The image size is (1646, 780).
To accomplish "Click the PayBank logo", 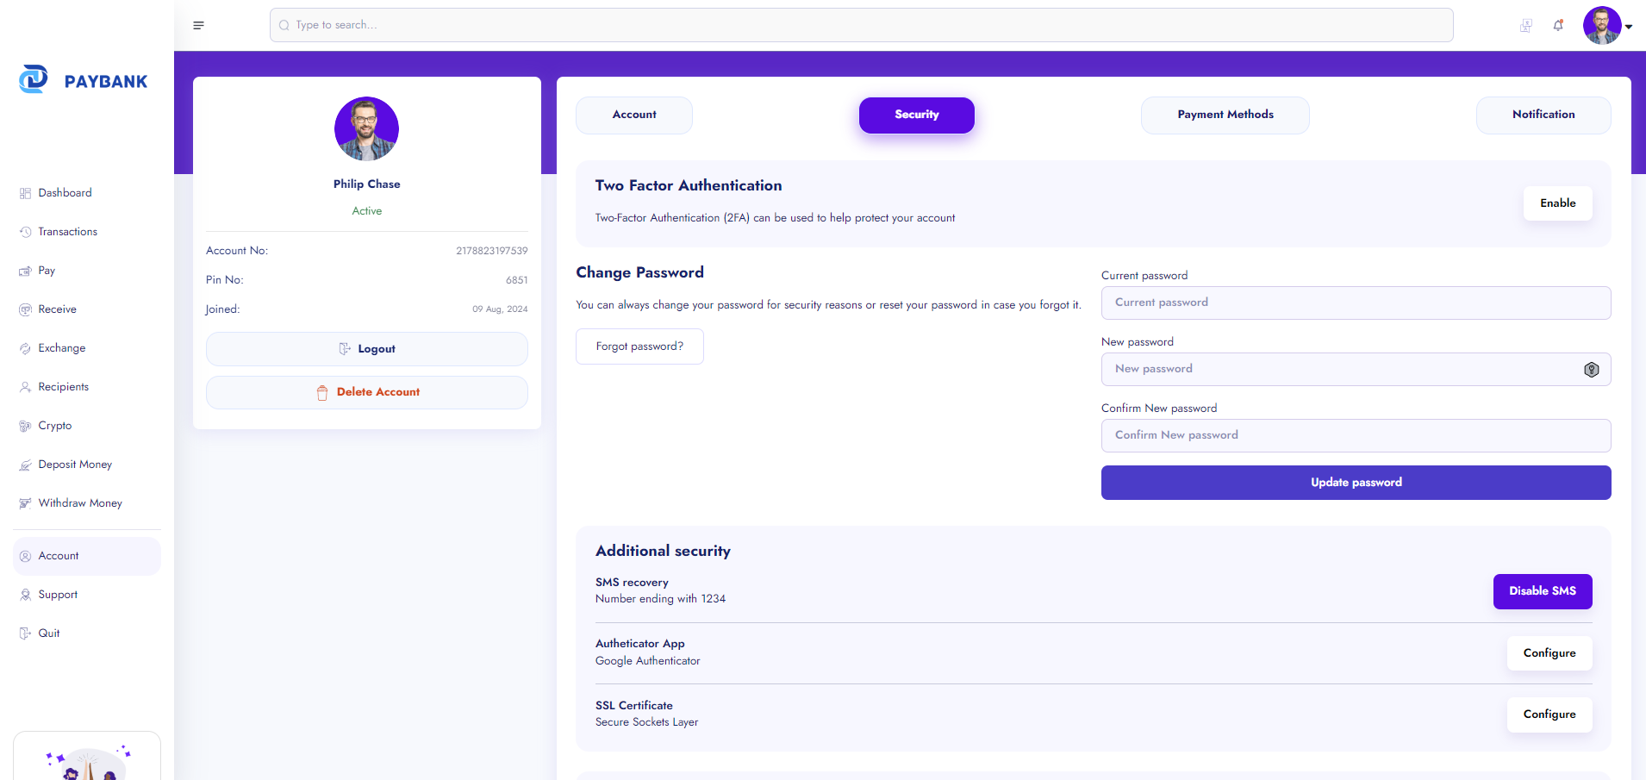I will [84, 80].
